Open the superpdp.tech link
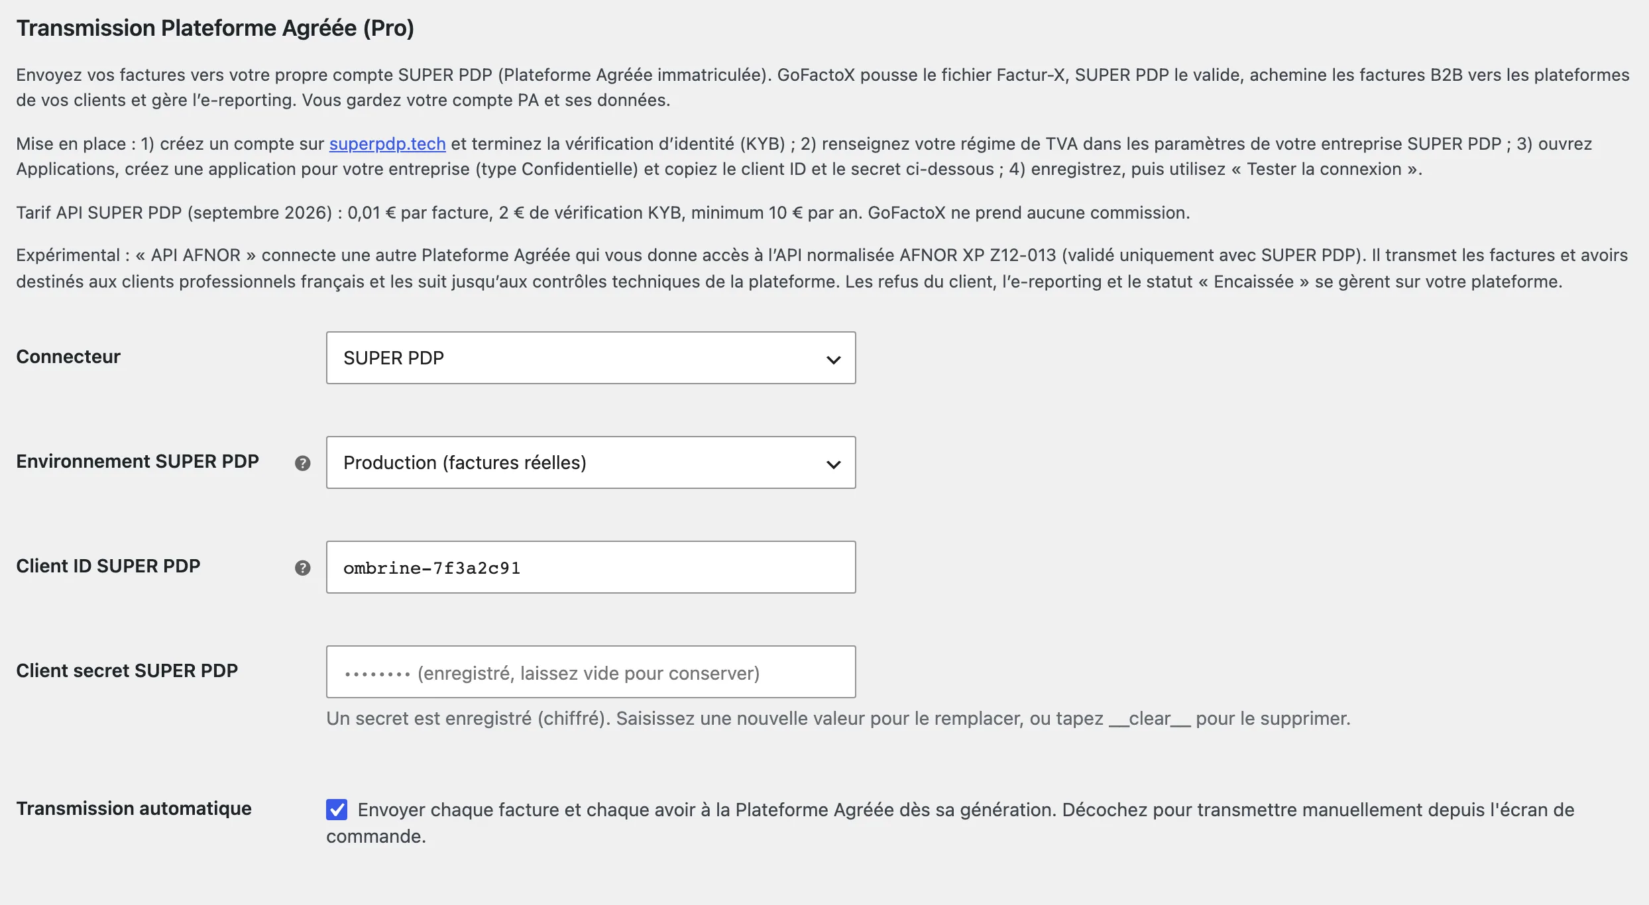This screenshot has height=905, width=1649. point(387,144)
